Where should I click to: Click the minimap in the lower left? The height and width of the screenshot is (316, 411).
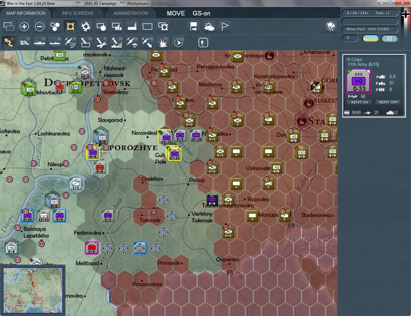tap(33, 290)
